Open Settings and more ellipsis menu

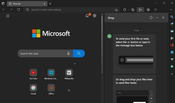(x=171, y=10)
